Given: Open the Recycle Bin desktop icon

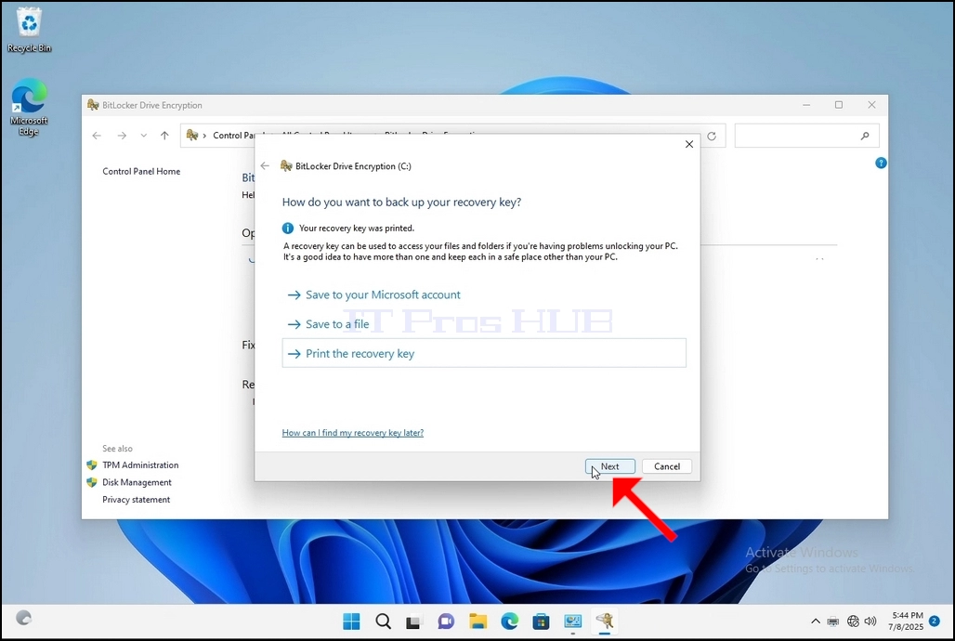Looking at the screenshot, I should [29, 30].
